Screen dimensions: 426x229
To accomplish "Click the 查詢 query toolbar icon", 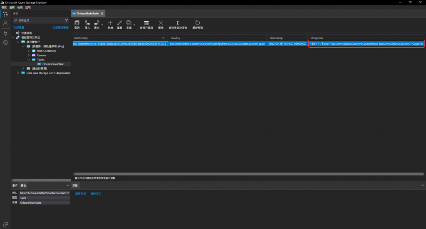I will point(77,24).
